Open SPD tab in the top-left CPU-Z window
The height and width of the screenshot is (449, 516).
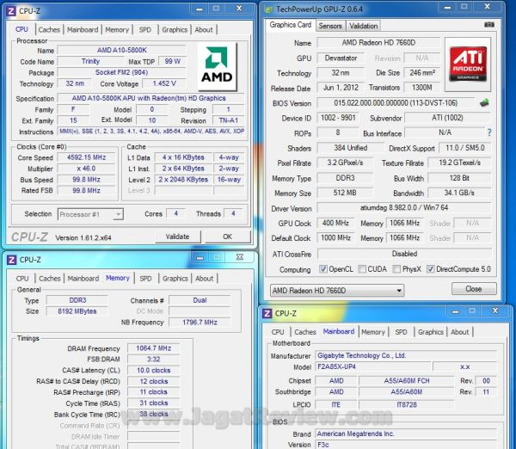(x=144, y=29)
